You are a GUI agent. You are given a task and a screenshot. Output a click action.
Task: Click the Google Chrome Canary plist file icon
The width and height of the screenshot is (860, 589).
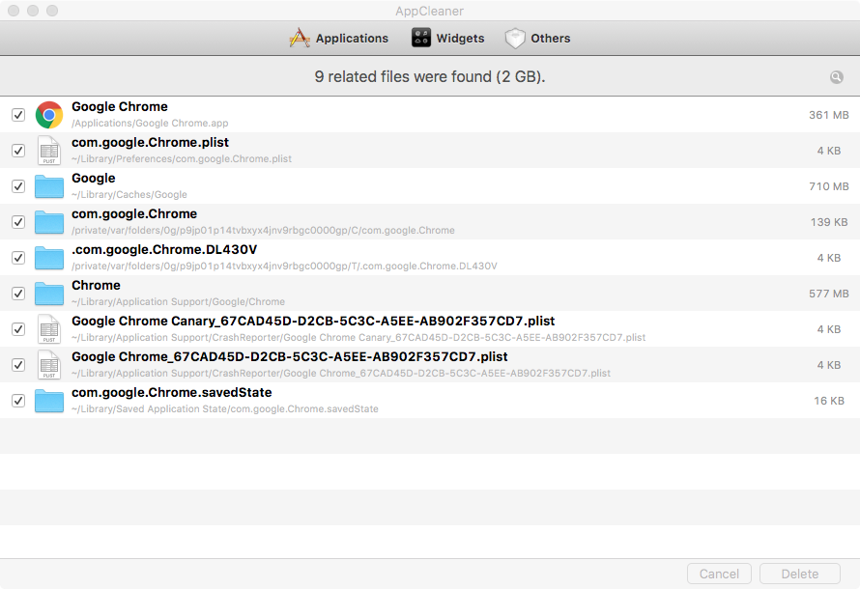click(49, 329)
